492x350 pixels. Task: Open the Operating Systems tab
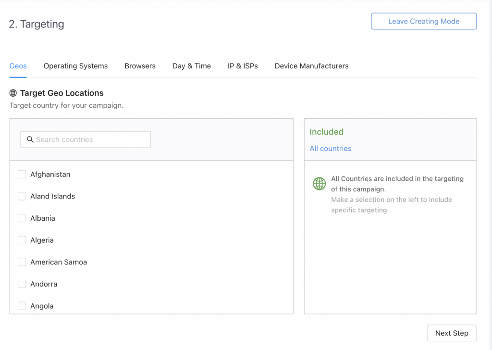75,66
